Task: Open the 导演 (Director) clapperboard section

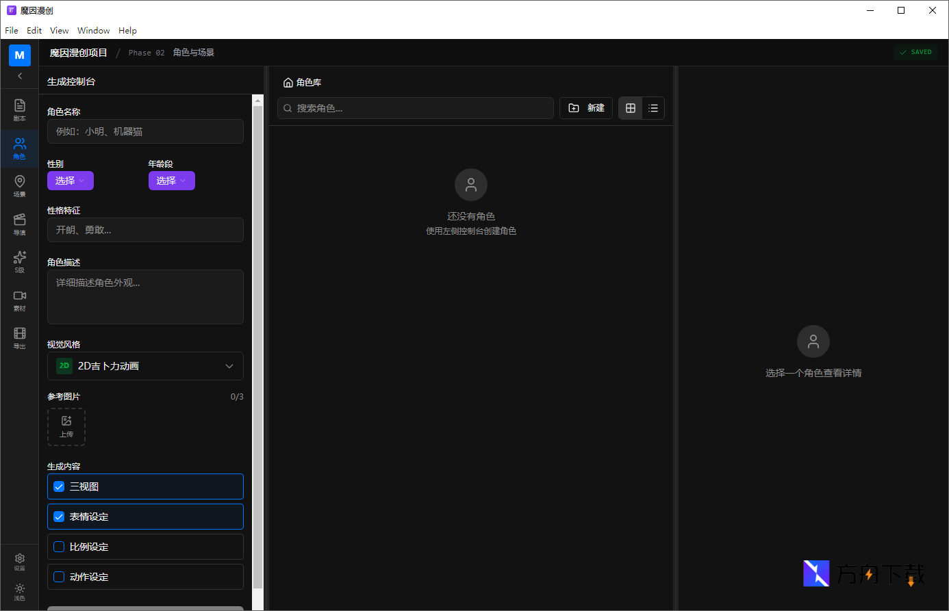Action: (19, 224)
